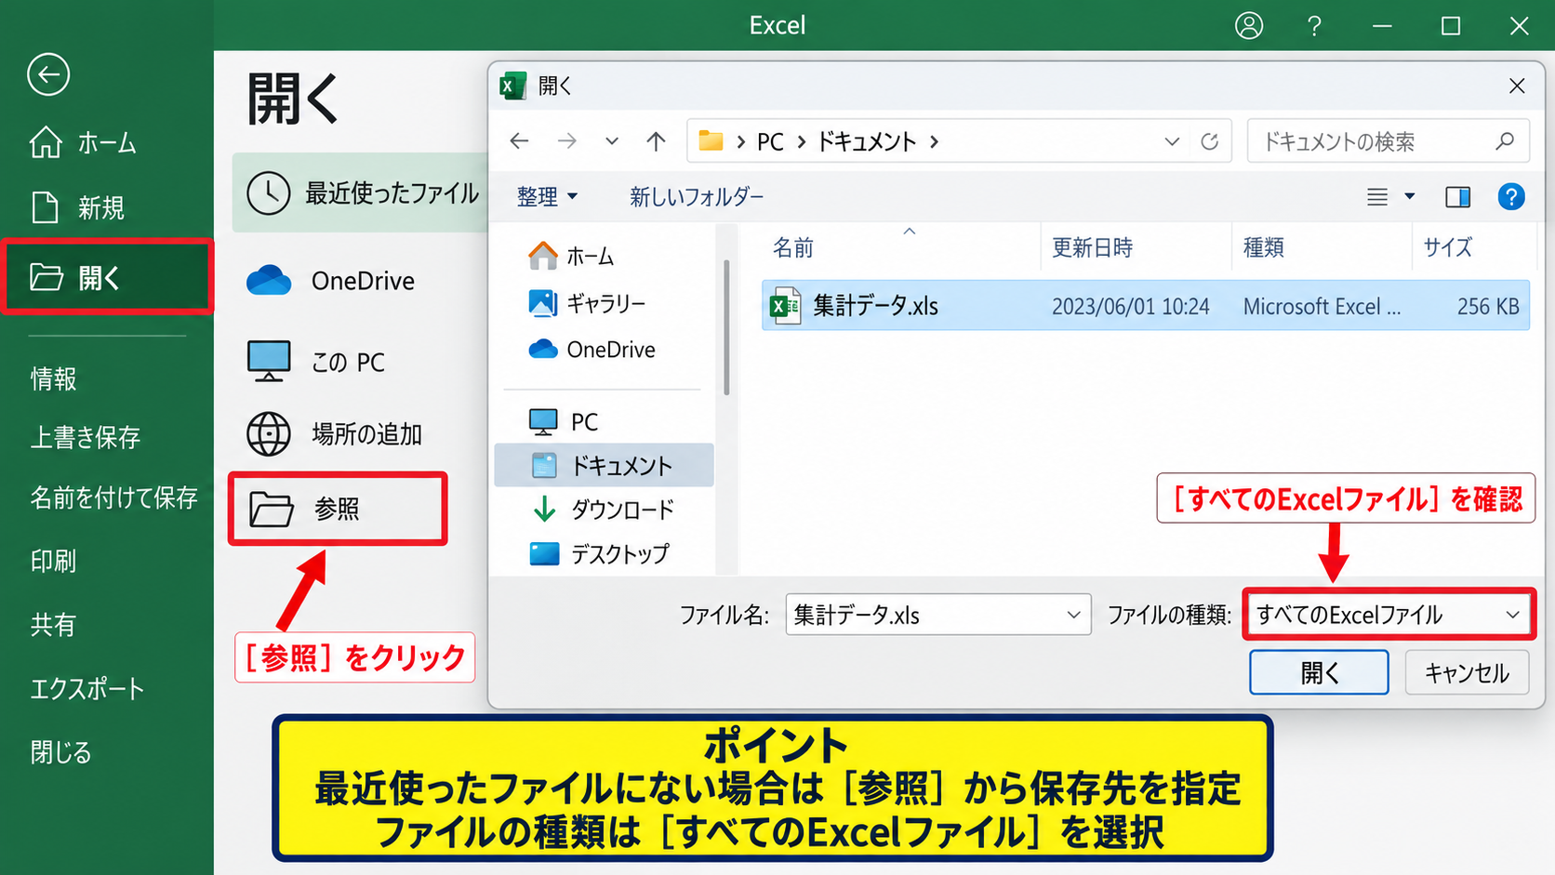Click the blue help icon in dialog
1555x875 pixels.
tap(1511, 196)
